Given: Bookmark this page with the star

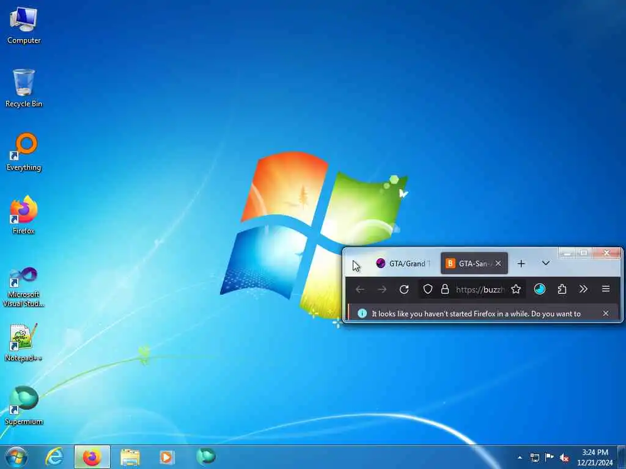Looking at the screenshot, I should (516, 289).
